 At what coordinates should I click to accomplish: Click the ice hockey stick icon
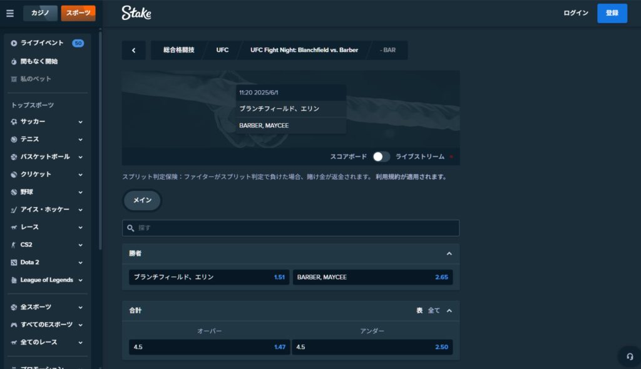[x=14, y=210]
